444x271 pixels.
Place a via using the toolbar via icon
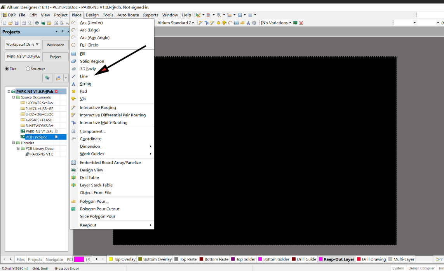tap(224, 23)
